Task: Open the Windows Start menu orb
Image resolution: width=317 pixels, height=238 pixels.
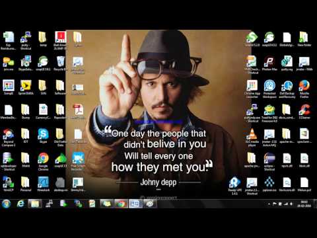Action: tap(7, 204)
